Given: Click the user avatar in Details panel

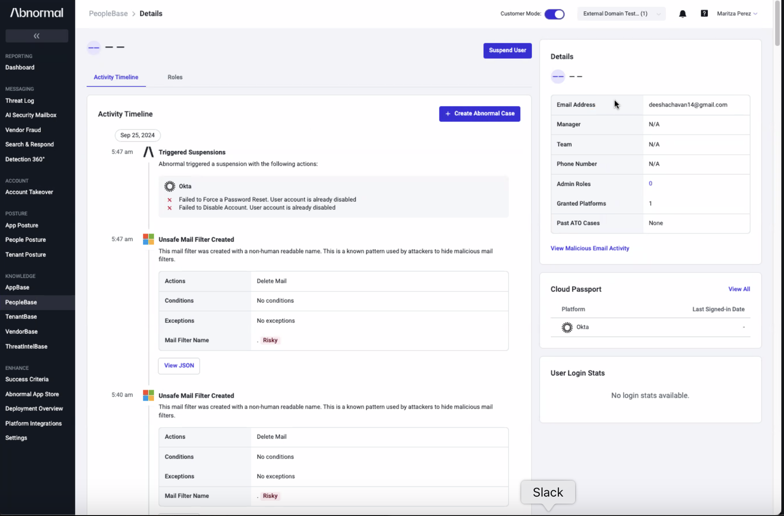Looking at the screenshot, I should pyautogui.click(x=558, y=76).
